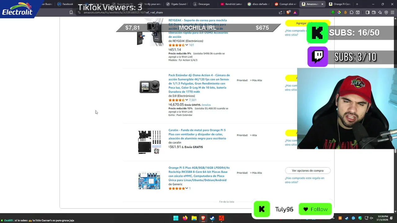This screenshot has height=223, width=397.
Task: Open the browser hamburger menu
Action: pos(392,12)
